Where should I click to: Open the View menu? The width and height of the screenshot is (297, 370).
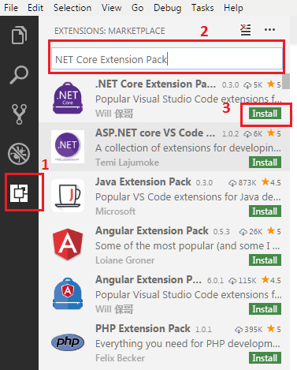[x=112, y=8]
